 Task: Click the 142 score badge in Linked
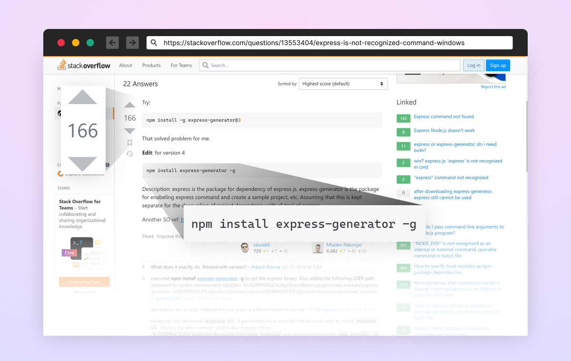pos(403,118)
